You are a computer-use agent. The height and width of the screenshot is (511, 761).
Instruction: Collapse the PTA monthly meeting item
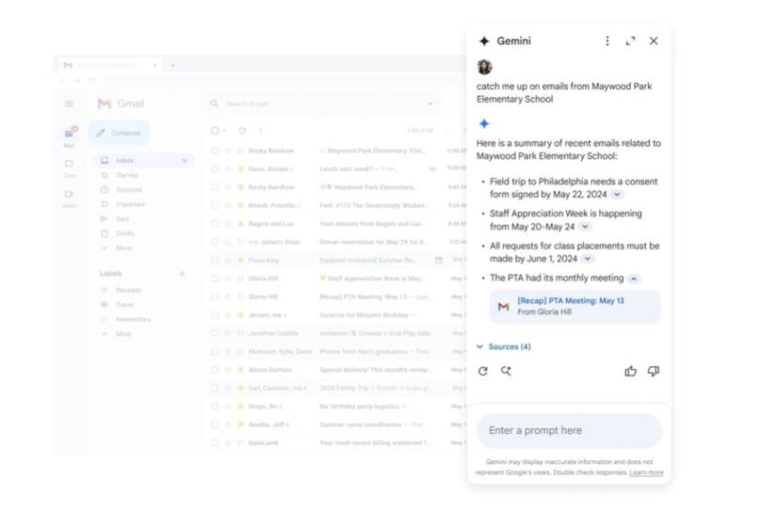click(634, 279)
